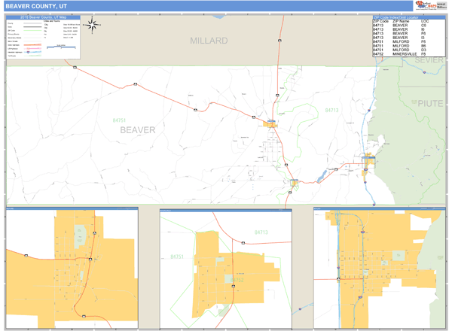452x331 pixels.
Task: Click the '2016 Beaver County, UT Map' legend title
Action: coord(43,17)
